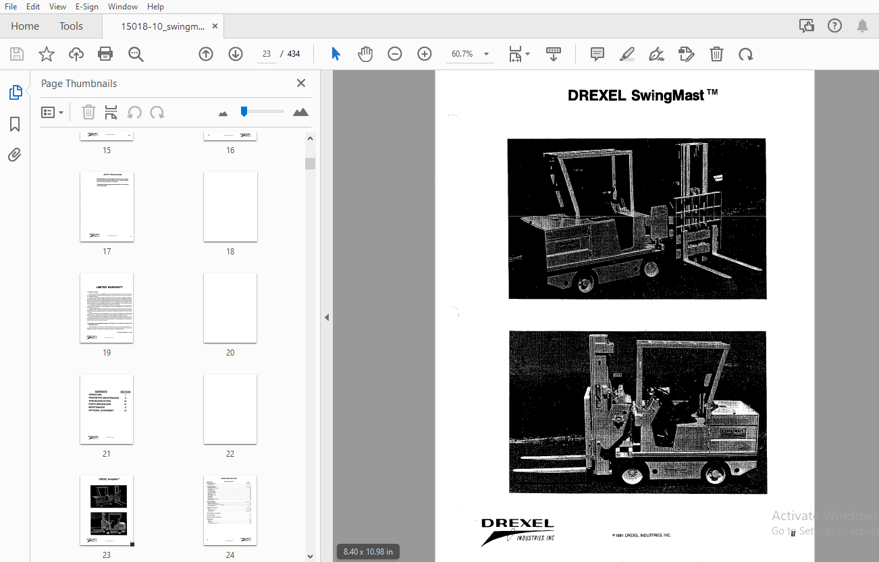Delete the page with the trash icon in the toolbar
The image size is (879, 562).
click(x=716, y=54)
